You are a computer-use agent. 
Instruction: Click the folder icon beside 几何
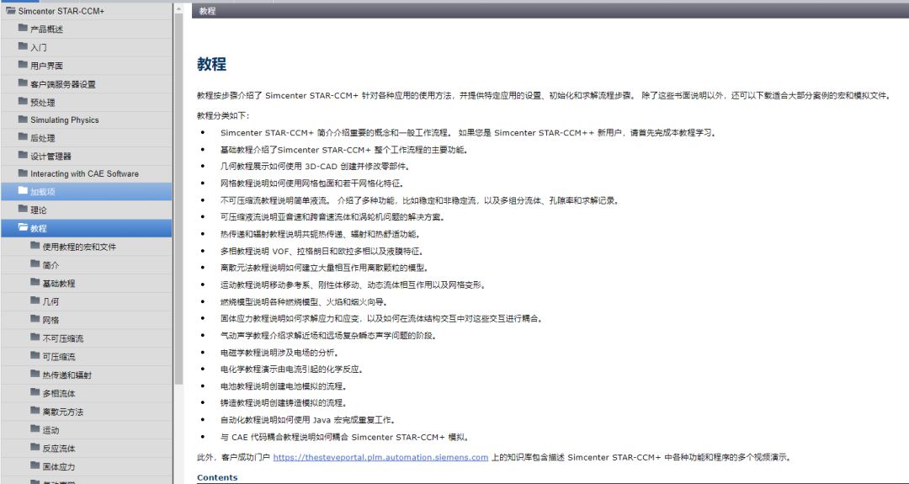pos(35,301)
